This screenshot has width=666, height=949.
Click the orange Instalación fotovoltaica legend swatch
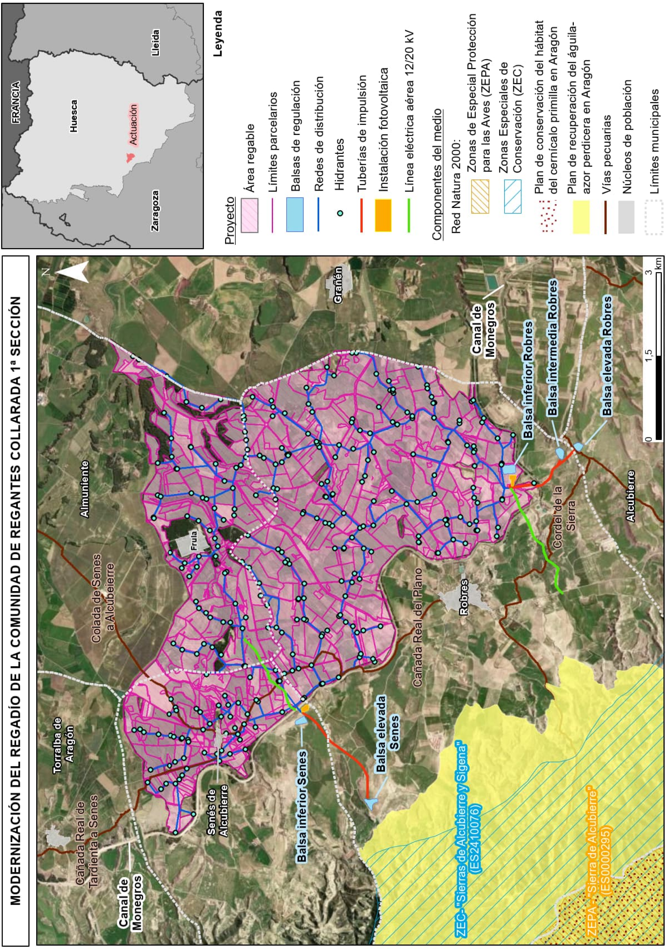pyautogui.click(x=383, y=215)
